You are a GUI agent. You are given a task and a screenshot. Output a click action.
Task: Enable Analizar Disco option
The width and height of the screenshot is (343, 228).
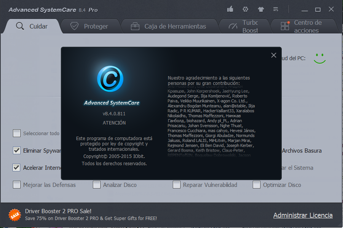96,185
